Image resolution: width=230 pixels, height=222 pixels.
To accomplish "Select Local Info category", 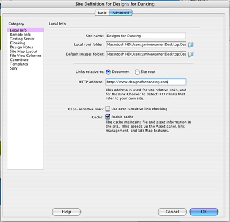I will 25,30.
